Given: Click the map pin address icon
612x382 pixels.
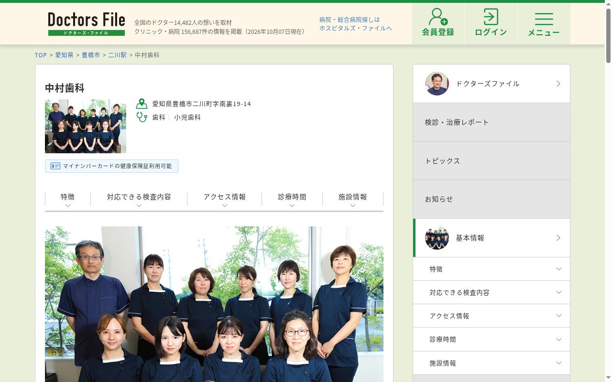Looking at the screenshot, I should tap(142, 104).
